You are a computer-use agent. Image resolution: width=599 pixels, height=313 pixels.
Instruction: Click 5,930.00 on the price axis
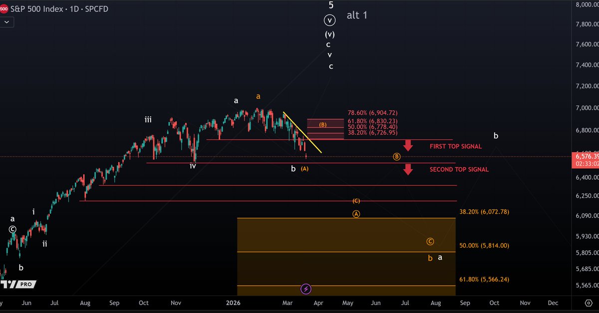pos(588,236)
